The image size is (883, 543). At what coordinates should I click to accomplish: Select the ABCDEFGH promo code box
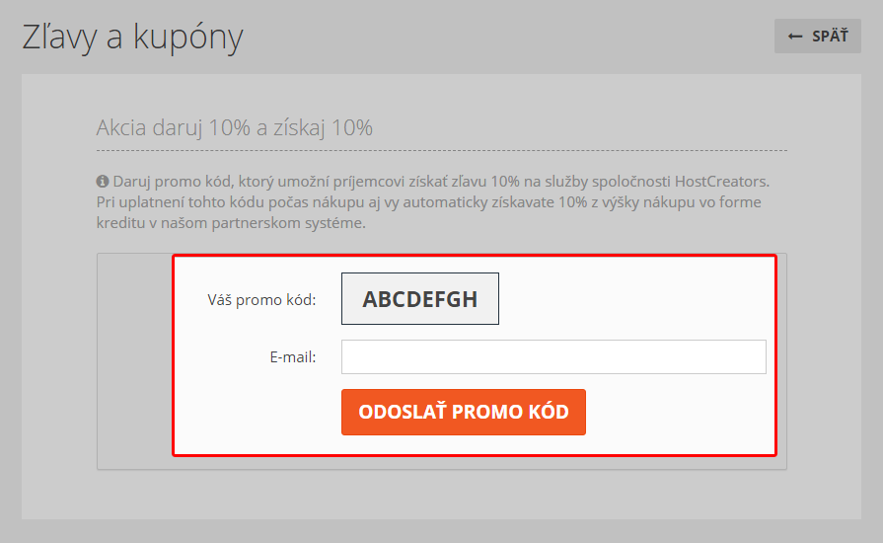tap(420, 298)
